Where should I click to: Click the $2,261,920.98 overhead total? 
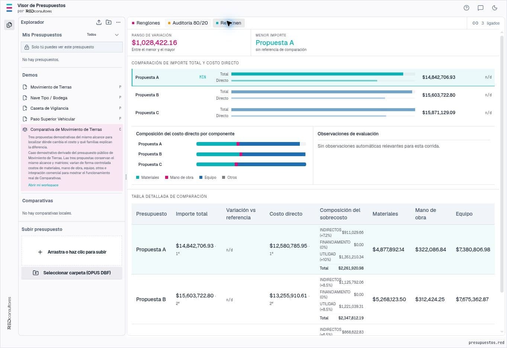pos(351,268)
